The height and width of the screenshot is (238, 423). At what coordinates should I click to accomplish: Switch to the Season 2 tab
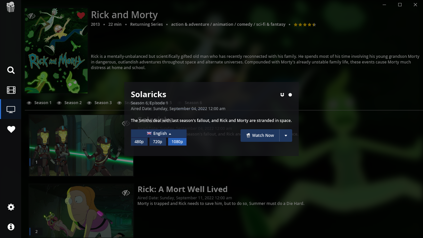click(69, 103)
